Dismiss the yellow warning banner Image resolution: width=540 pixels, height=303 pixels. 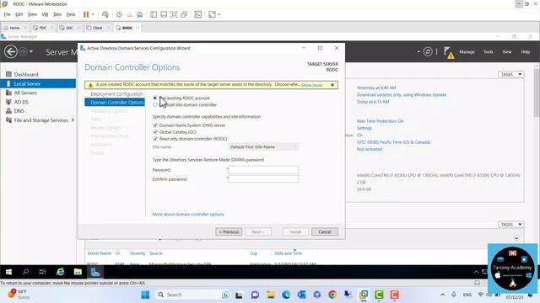pyautogui.click(x=332, y=85)
